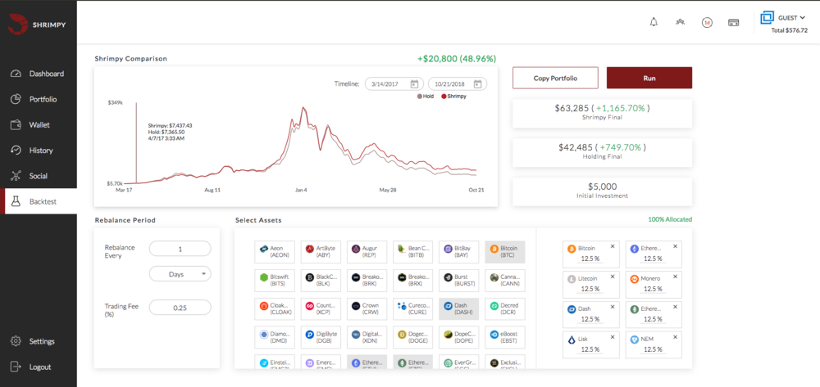
Task: Select the Cloak (CLOAK) asset tile
Action: pyautogui.click(x=275, y=308)
